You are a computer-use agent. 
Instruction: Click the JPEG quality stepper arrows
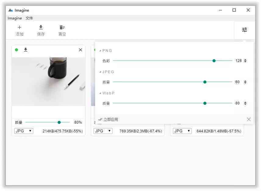tap(245, 82)
